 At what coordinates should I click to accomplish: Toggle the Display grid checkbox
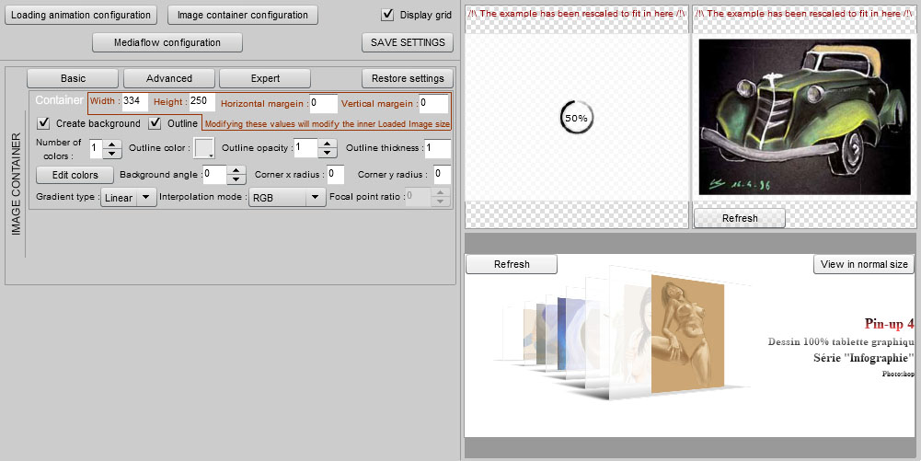(387, 15)
